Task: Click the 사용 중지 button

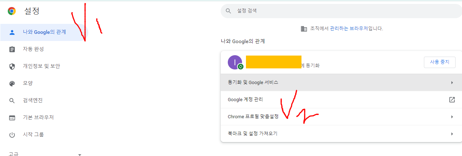Action: [x=440, y=62]
